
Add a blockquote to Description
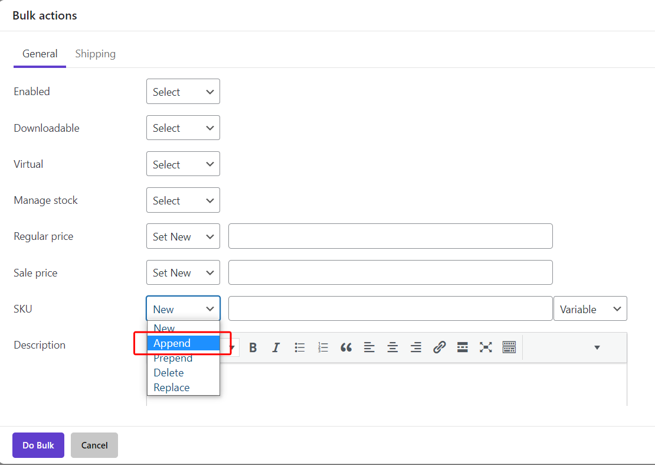[x=346, y=347]
